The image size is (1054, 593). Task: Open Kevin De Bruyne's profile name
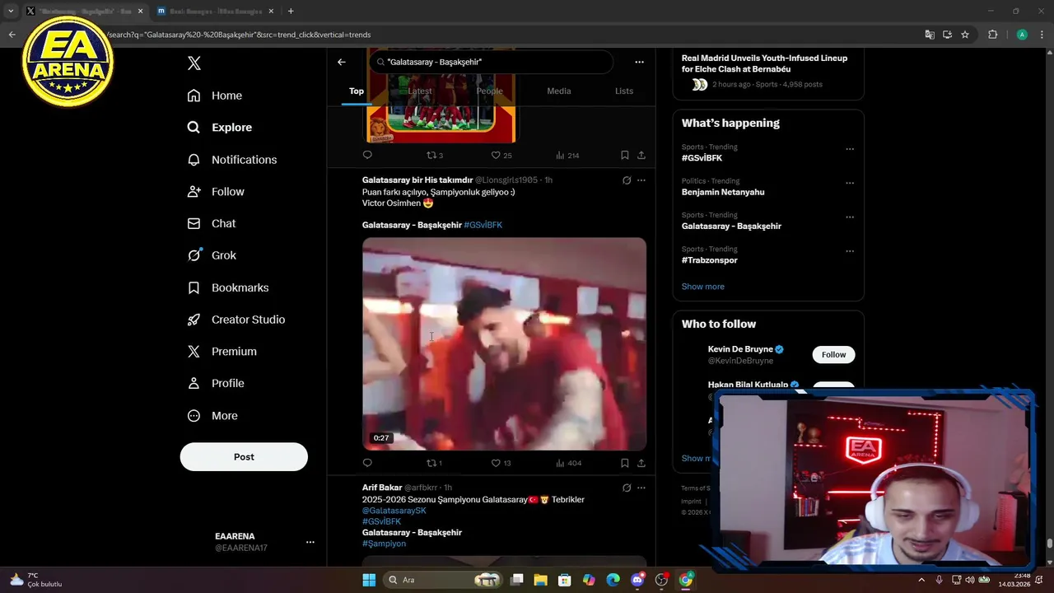(740, 349)
